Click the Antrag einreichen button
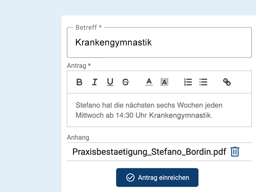The height and width of the screenshot is (192, 256). point(157,178)
